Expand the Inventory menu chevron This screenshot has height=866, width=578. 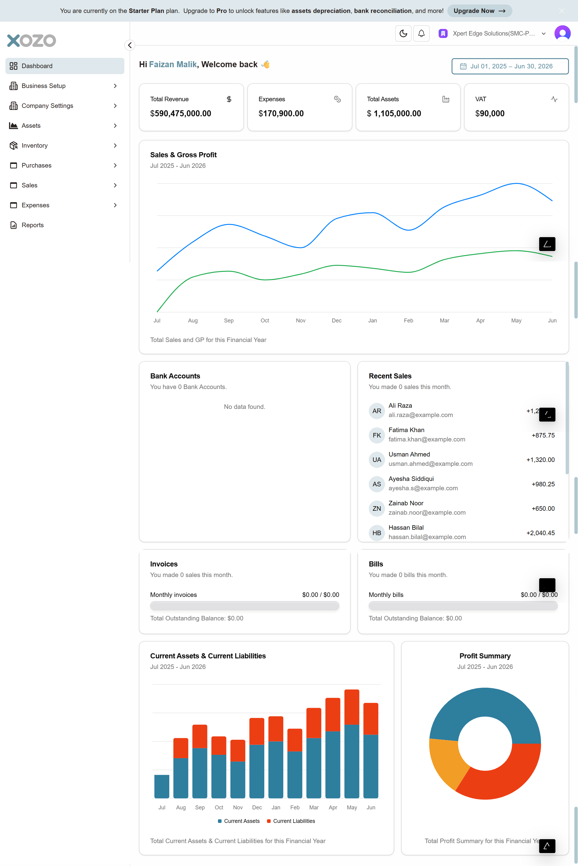click(115, 145)
